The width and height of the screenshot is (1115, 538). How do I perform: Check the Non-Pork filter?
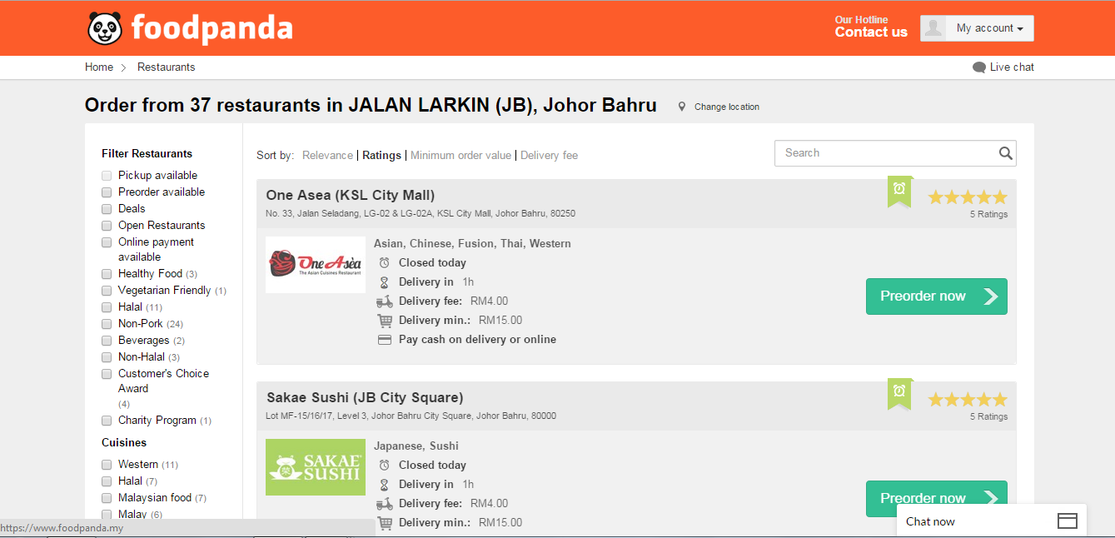pos(107,324)
